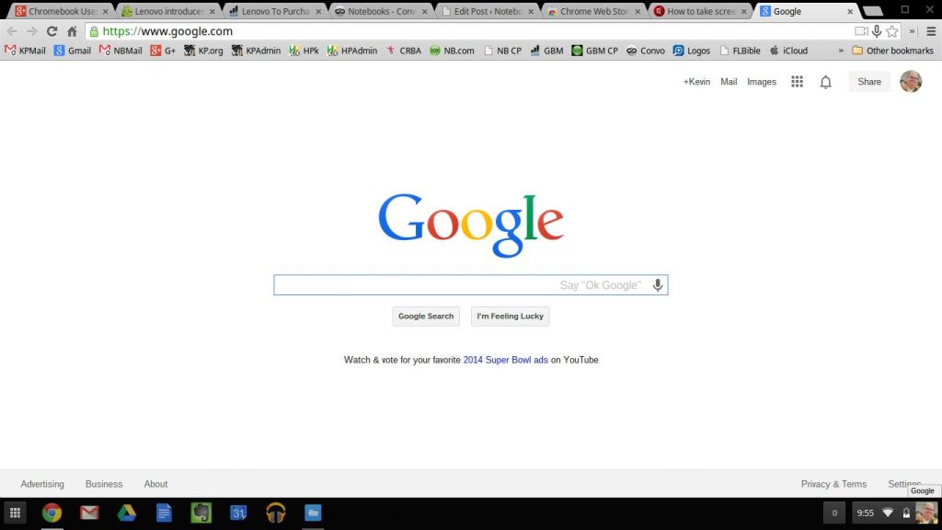Click inside the Google search box
Image resolution: width=942 pixels, height=530 pixels.
pos(470,285)
